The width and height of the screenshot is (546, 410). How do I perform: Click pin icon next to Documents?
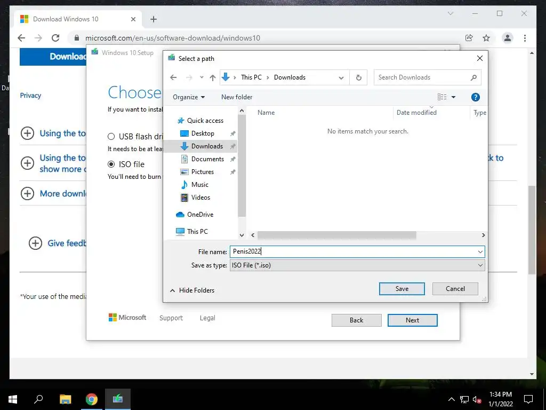coord(232,159)
